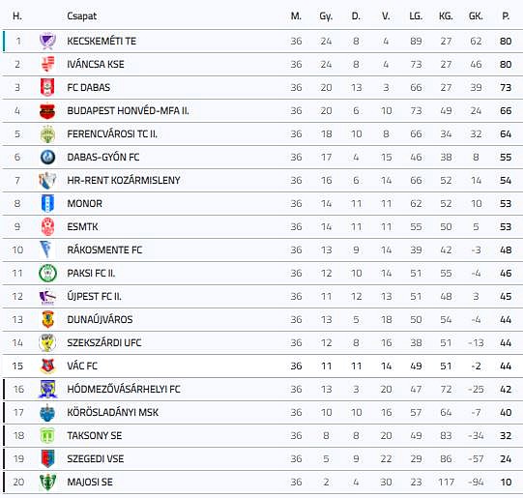The image size is (523, 498).
Task: Open the DABAS-GYÓN FC team name
Action: [x=103, y=157]
